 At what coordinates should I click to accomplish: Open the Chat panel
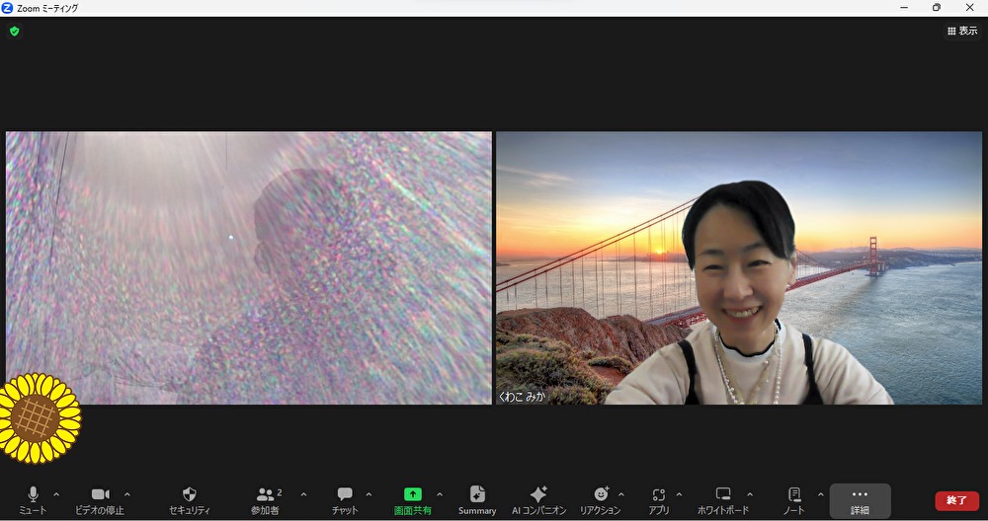pyautogui.click(x=345, y=499)
